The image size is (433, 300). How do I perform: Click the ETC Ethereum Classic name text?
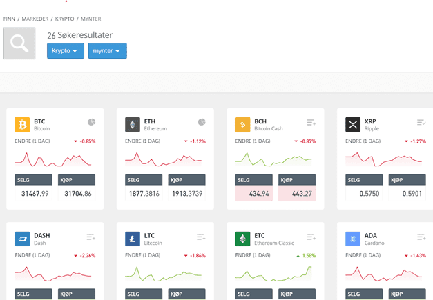click(x=274, y=243)
